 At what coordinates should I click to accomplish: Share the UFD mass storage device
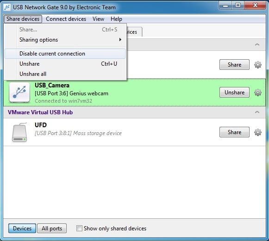coord(234,132)
